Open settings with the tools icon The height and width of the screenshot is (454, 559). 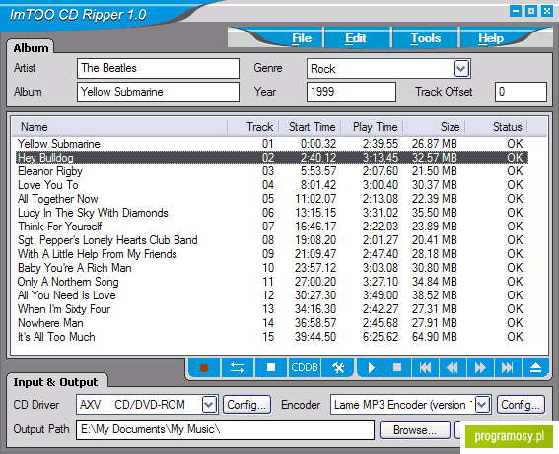click(337, 367)
